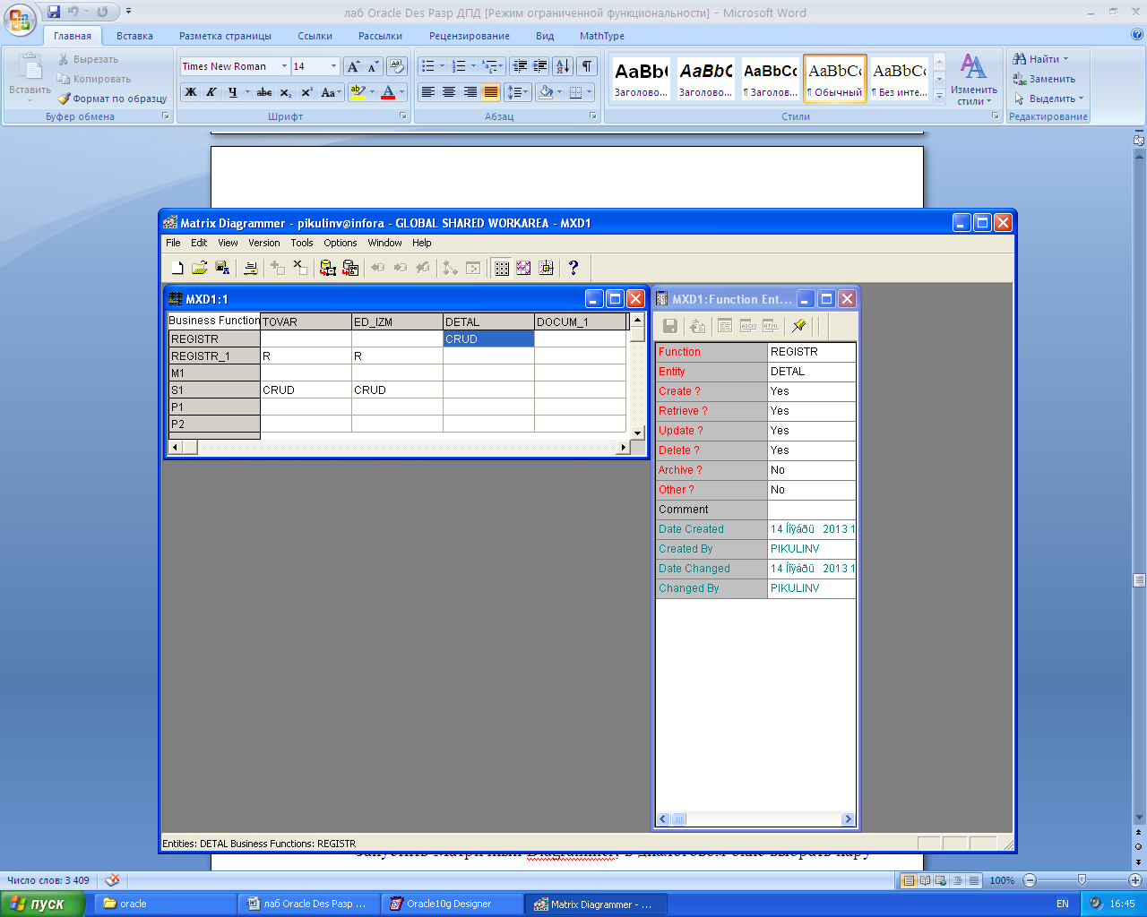Screen dimensions: 1147x917
Task: Click the grow font icon
Action: [x=354, y=66]
